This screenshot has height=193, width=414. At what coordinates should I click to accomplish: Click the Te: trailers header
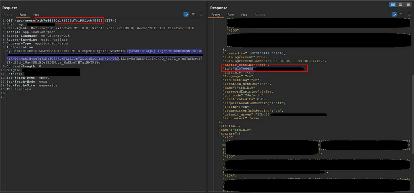click(19, 89)
